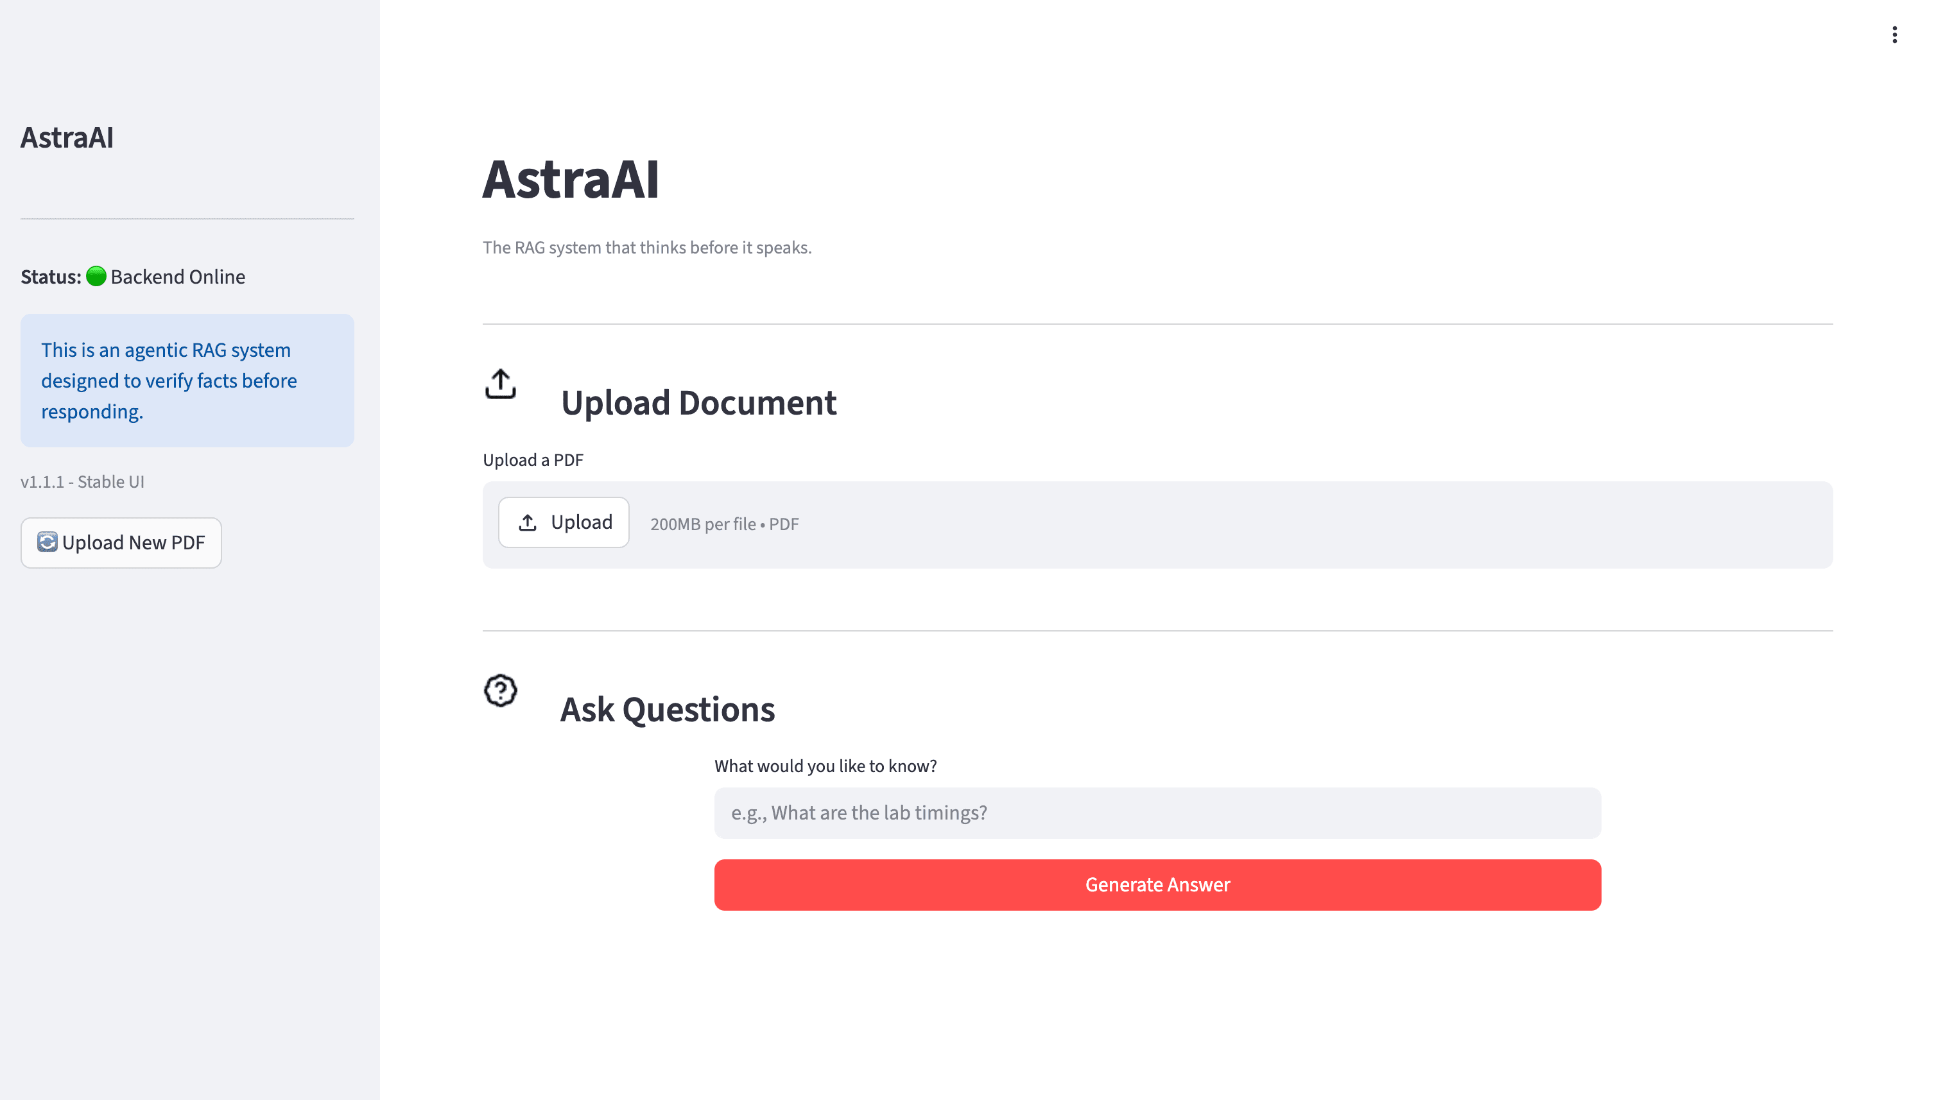Image resolution: width=1936 pixels, height=1100 pixels.
Task: Click Upload New PDF in the sidebar
Action: [x=121, y=542]
